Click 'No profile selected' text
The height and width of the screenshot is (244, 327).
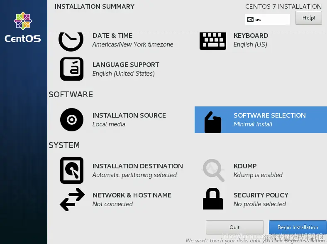260,204
